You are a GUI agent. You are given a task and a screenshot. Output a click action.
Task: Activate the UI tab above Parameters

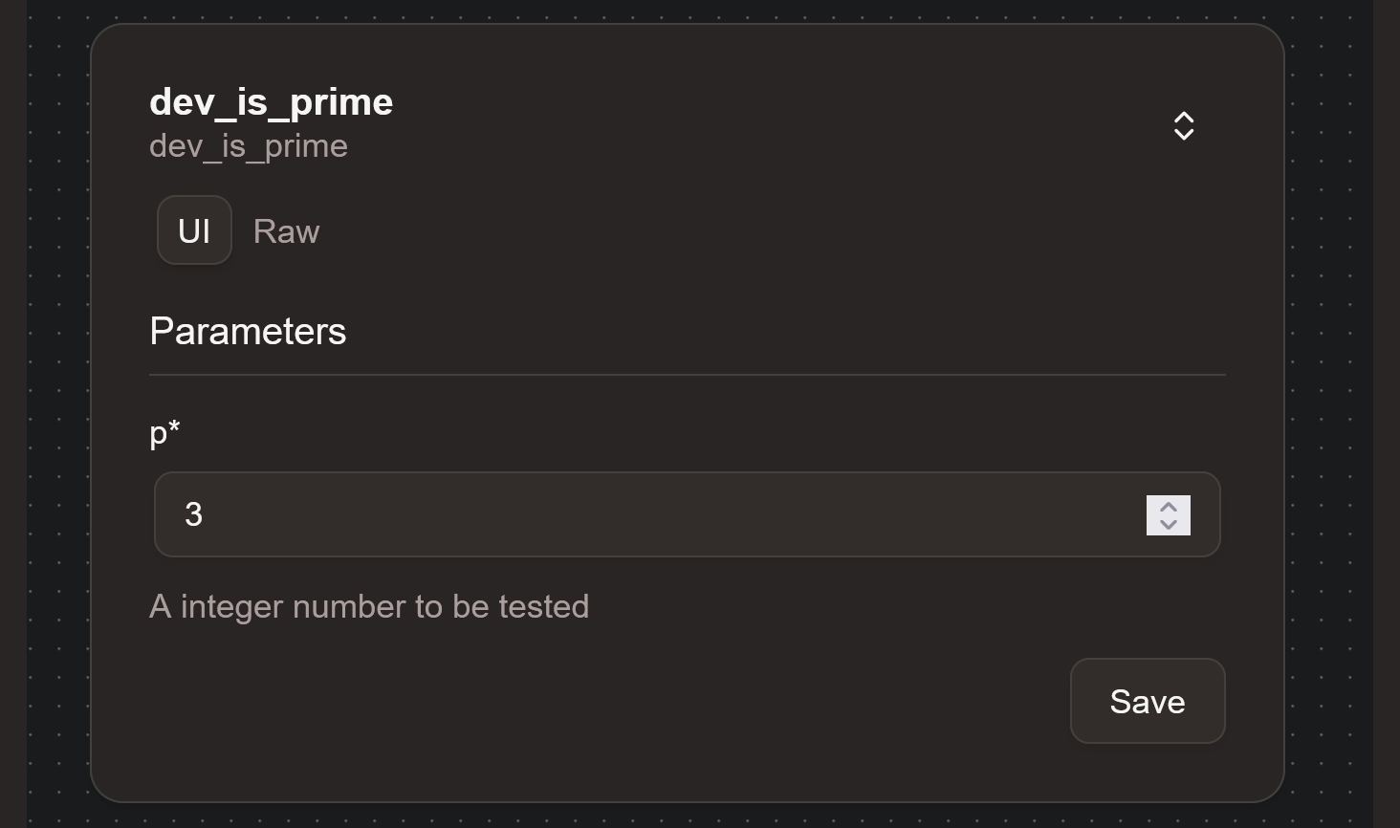pyautogui.click(x=194, y=230)
